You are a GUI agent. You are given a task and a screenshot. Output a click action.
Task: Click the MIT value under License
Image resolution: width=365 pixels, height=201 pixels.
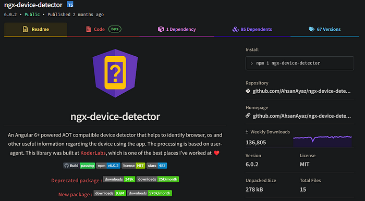(x=305, y=164)
